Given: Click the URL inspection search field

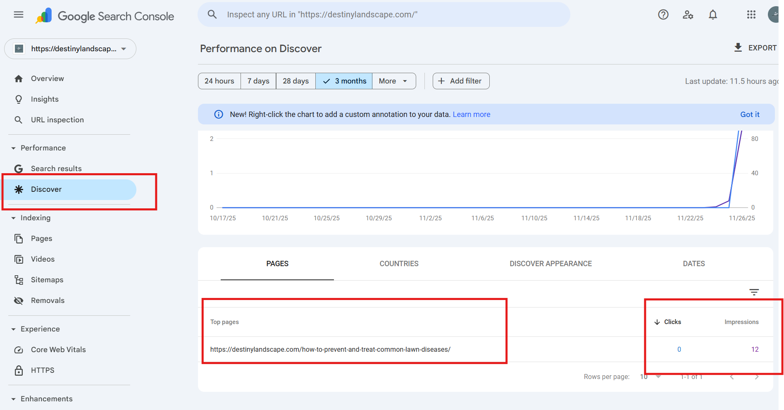Looking at the screenshot, I should (384, 15).
